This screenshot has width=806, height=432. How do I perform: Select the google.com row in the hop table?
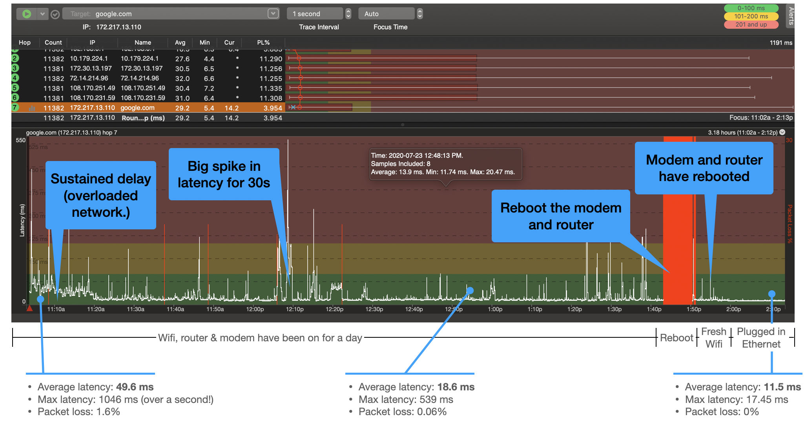[x=137, y=108]
